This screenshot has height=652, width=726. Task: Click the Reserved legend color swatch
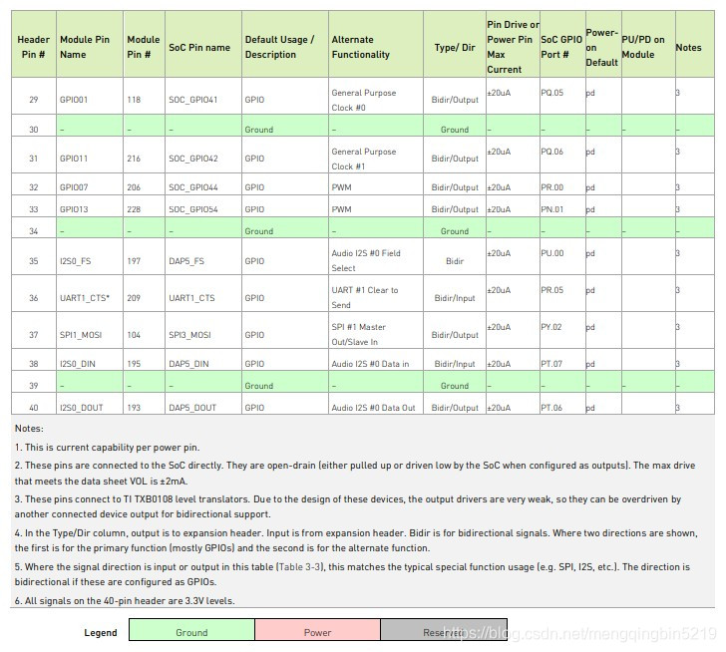tap(444, 630)
